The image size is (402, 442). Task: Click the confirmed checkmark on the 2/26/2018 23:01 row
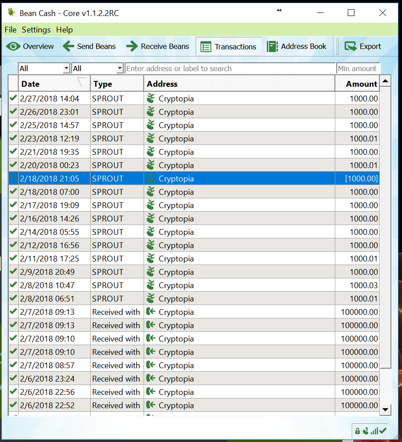[x=13, y=111]
